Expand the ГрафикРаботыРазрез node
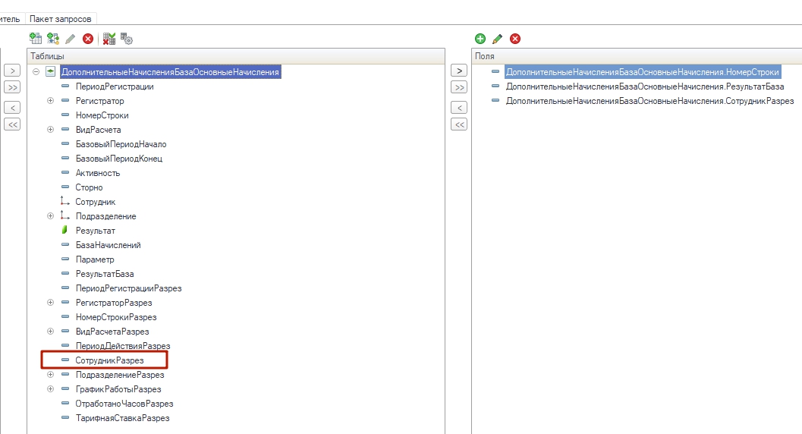802x434 pixels. coord(51,389)
